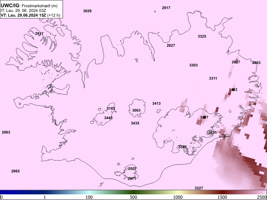Click the 3435 map value

click(x=135, y=123)
